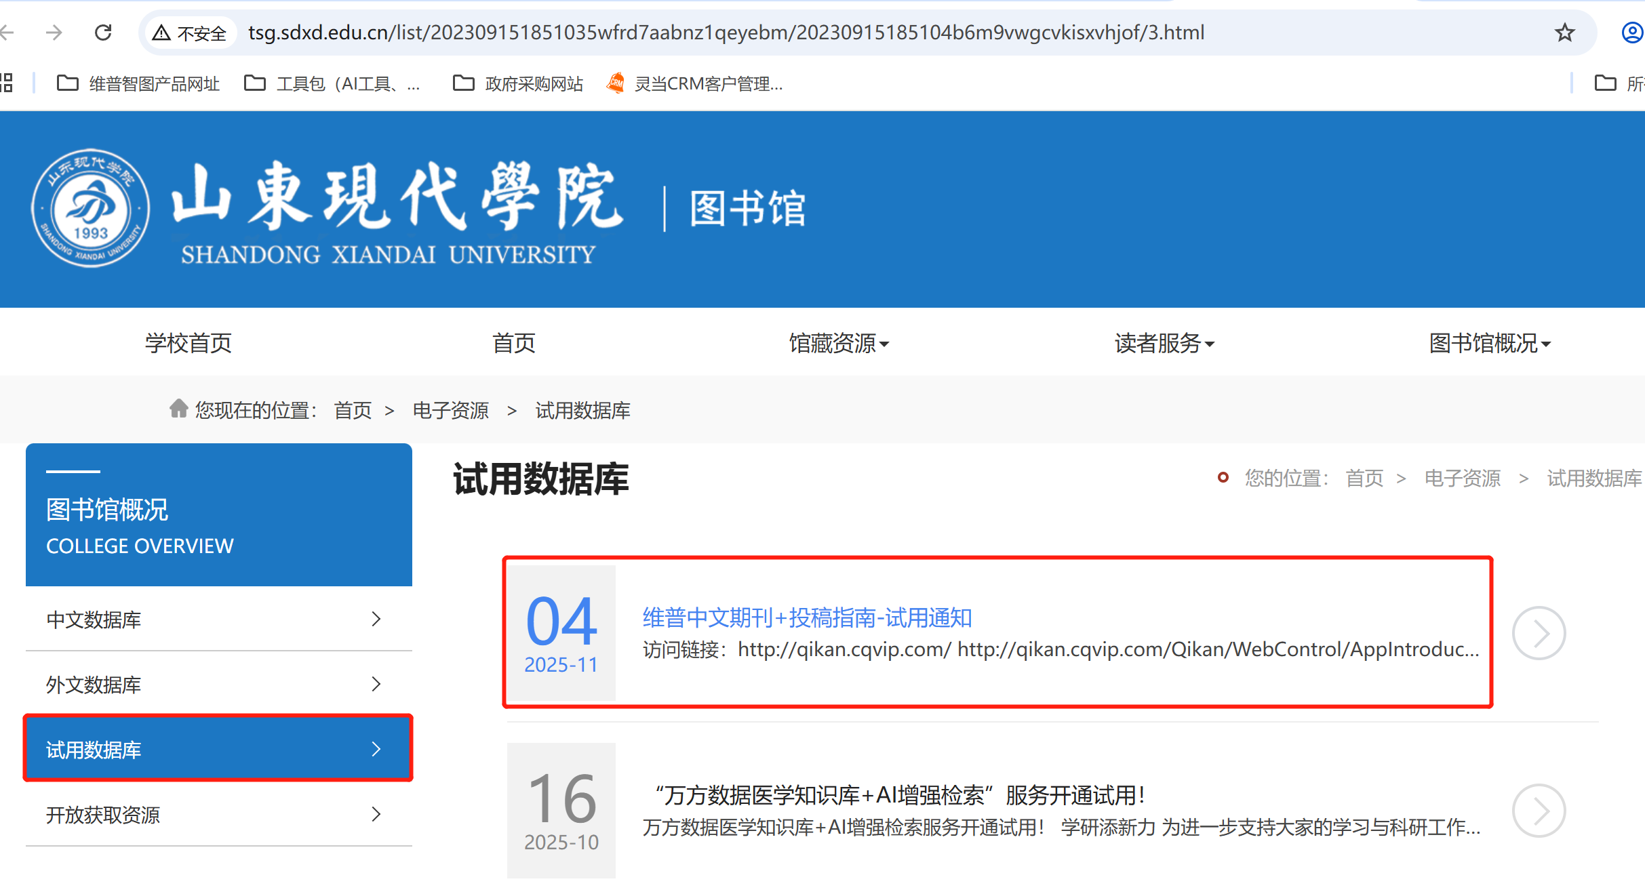1645x892 pixels.
Task: Expand the 馆藏资源 dropdown menu
Action: tap(838, 343)
